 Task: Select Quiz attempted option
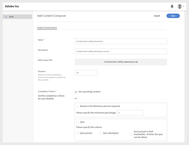pos(101,133)
